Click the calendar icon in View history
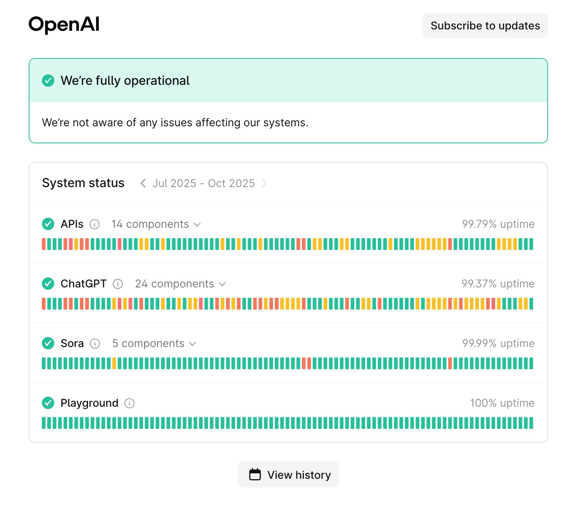The image size is (586, 509). click(255, 475)
